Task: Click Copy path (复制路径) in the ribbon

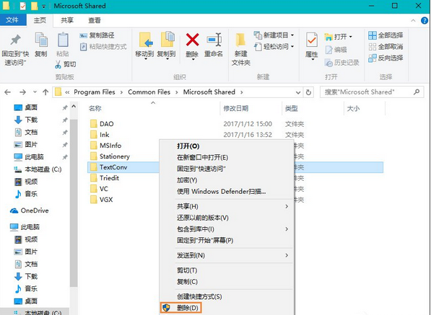Action: coord(97,35)
